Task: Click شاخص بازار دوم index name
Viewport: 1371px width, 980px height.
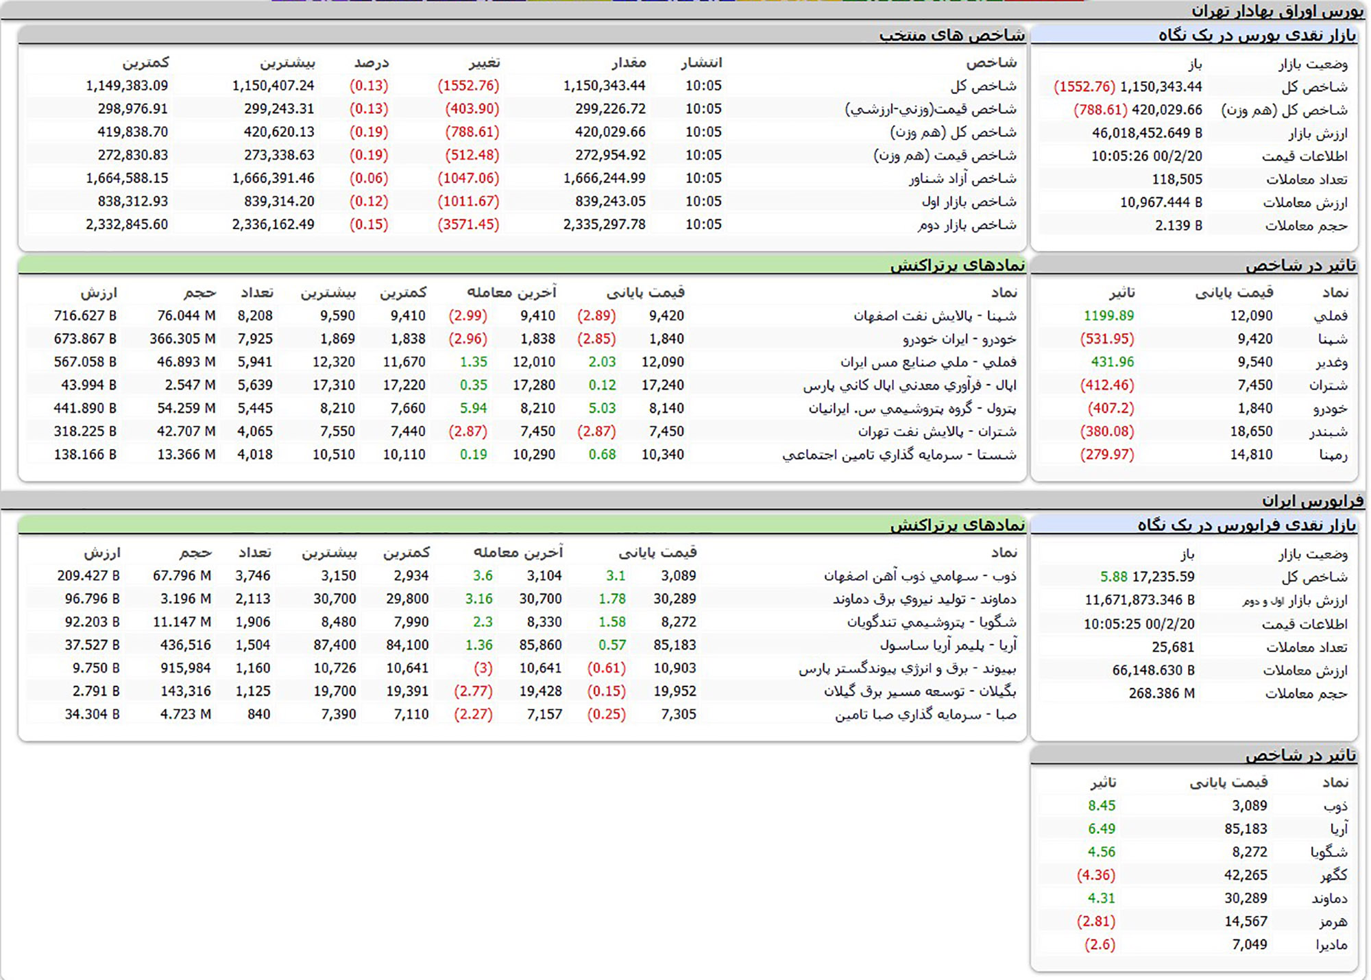Action: (967, 225)
